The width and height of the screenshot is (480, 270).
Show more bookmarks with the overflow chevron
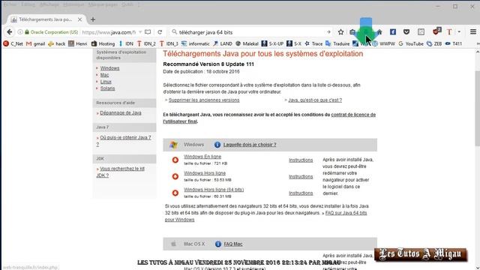click(478, 43)
